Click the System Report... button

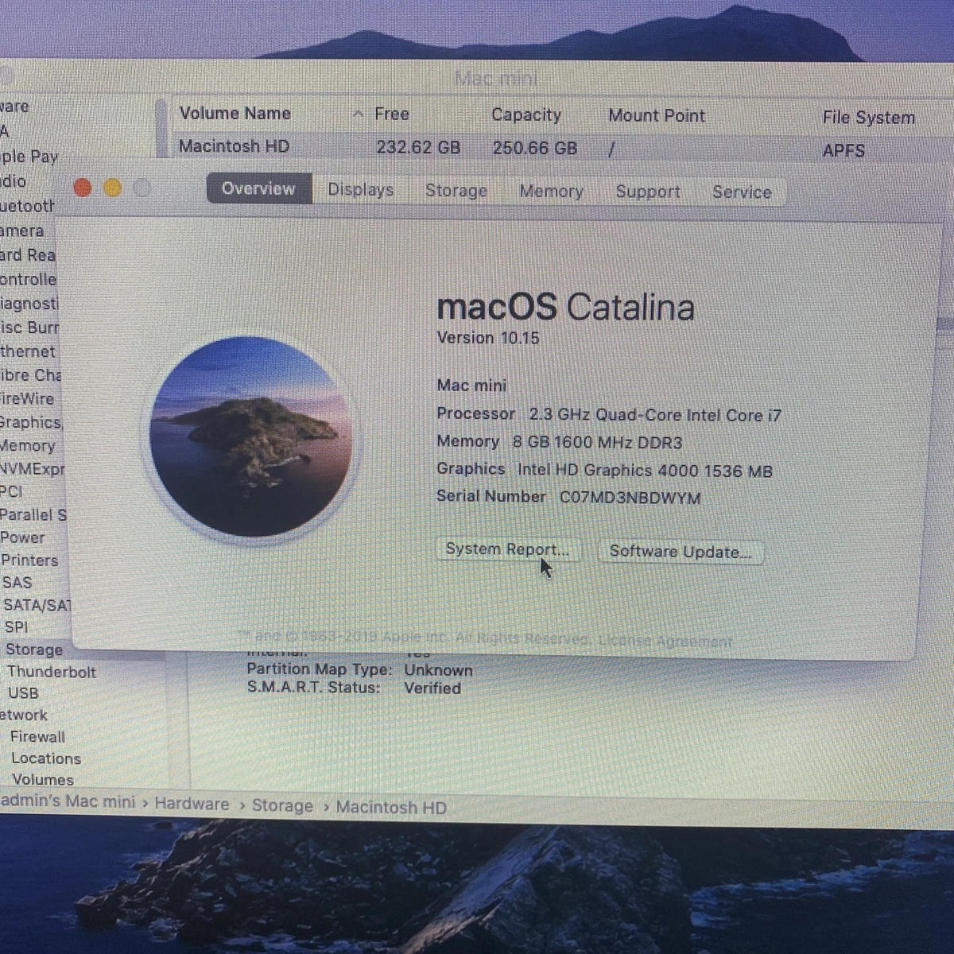pyautogui.click(x=507, y=549)
